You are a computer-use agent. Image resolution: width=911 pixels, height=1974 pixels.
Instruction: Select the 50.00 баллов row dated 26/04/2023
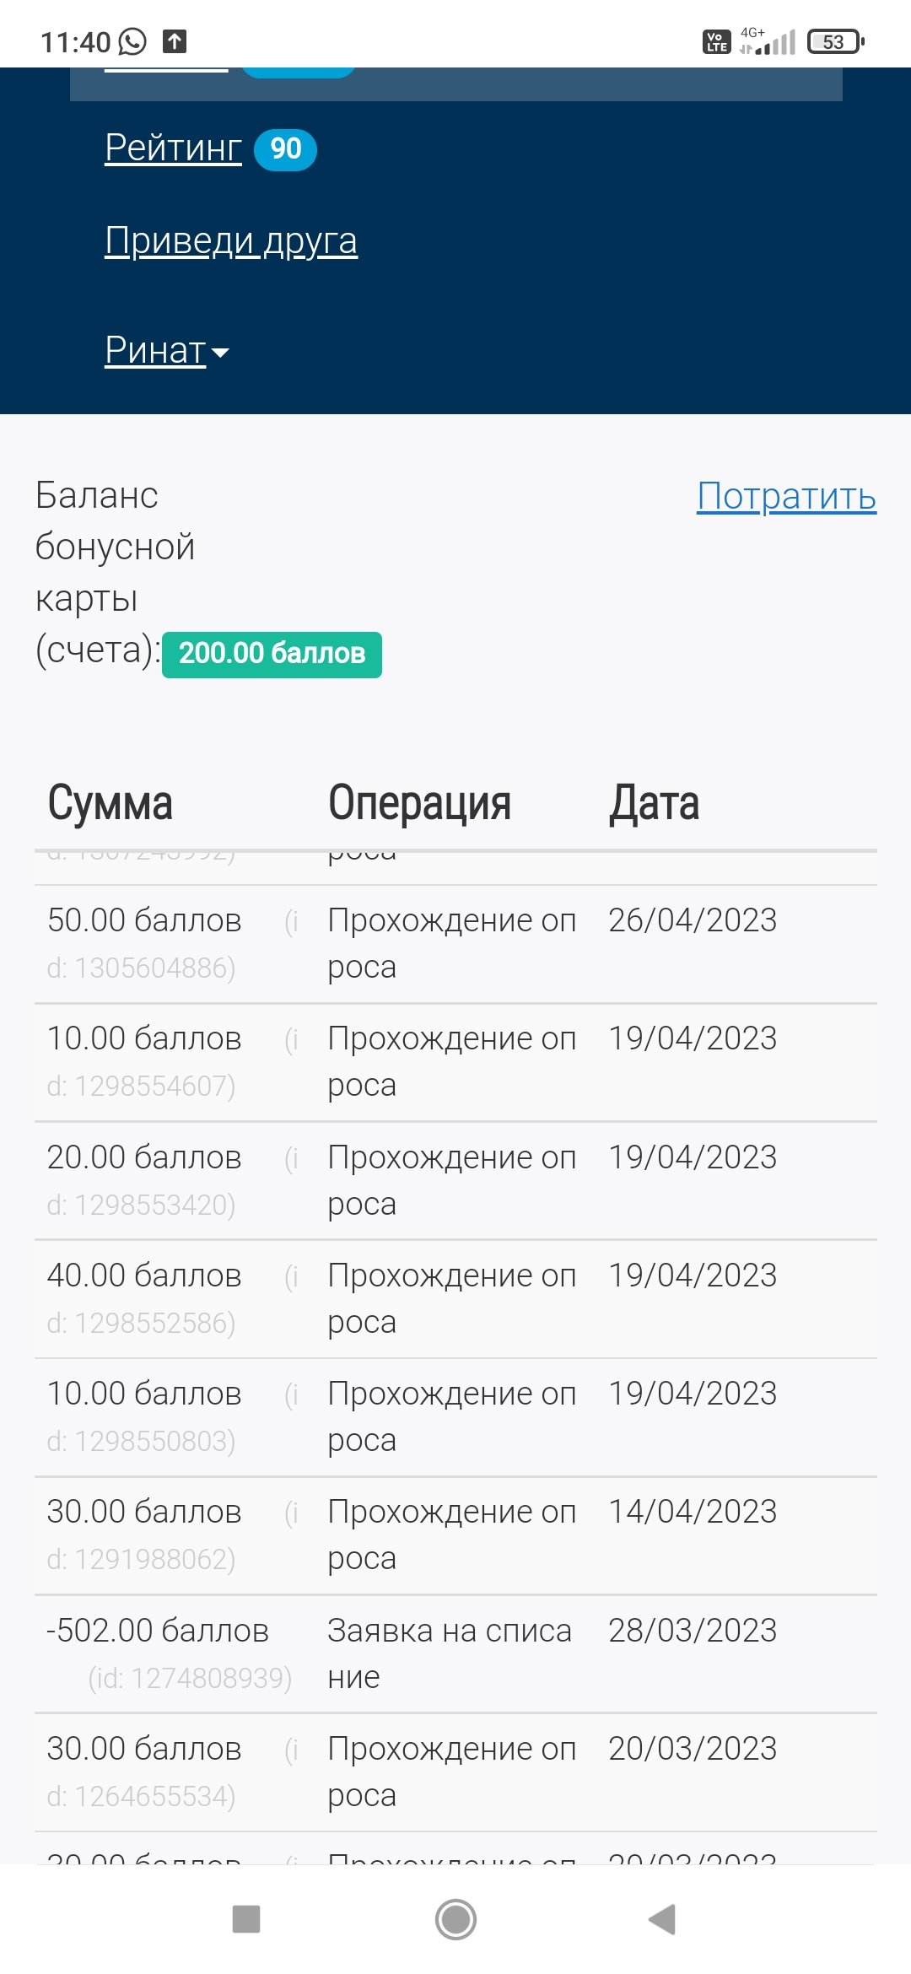click(x=455, y=944)
